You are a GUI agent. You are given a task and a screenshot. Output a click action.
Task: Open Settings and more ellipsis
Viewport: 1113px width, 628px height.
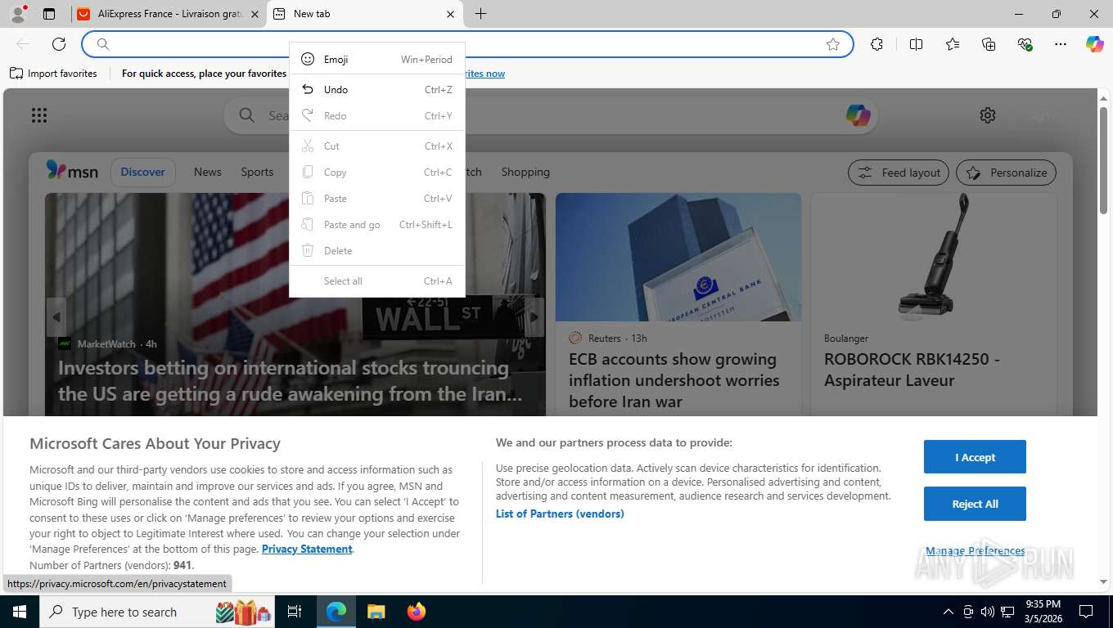click(x=1061, y=44)
